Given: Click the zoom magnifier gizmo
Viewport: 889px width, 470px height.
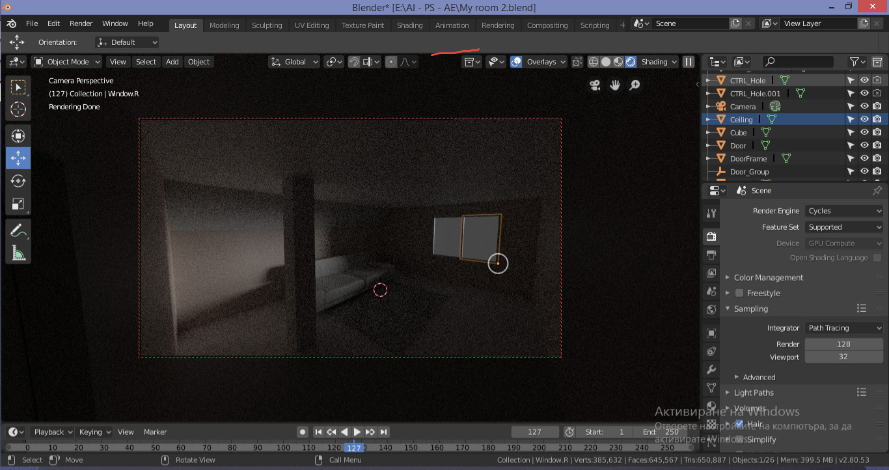Looking at the screenshot, I should pyautogui.click(x=635, y=85).
